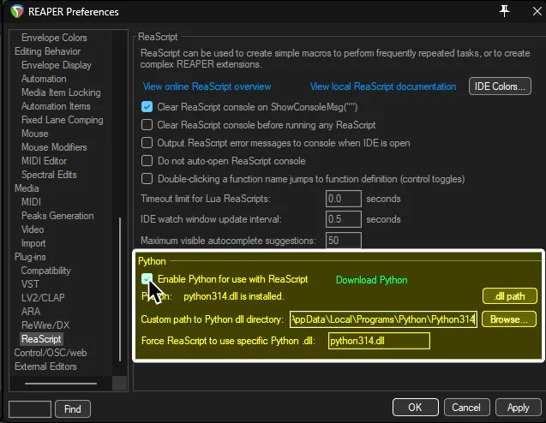The image size is (546, 423).
Task: Select External Editors page
Action: coord(45,366)
